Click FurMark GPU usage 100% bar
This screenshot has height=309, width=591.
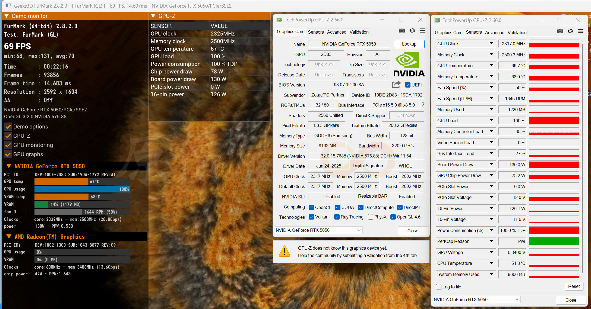(x=82, y=189)
